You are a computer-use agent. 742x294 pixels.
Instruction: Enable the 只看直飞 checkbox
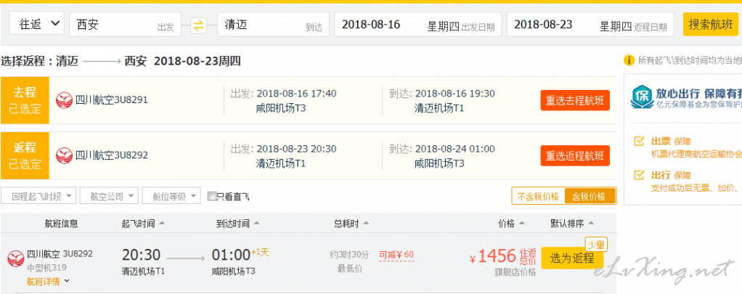(x=212, y=196)
